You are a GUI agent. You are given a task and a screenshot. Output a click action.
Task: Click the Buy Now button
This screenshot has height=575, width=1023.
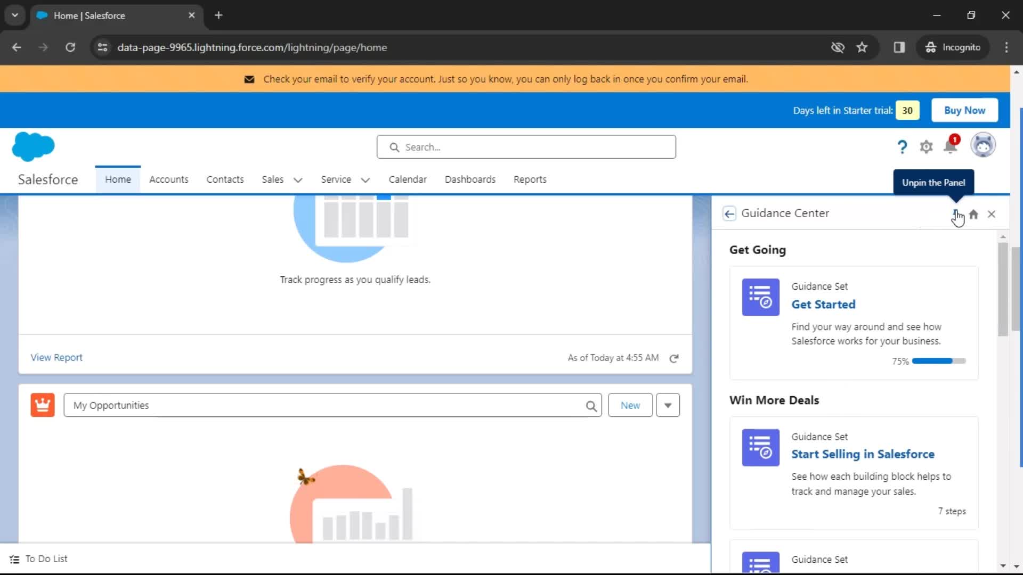pos(964,110)
